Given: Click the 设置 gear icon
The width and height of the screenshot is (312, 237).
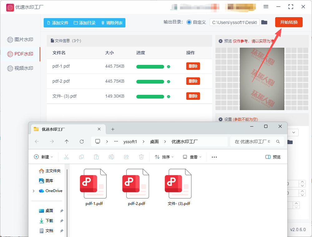Looking at the screenshot, I should coord(221,119).
